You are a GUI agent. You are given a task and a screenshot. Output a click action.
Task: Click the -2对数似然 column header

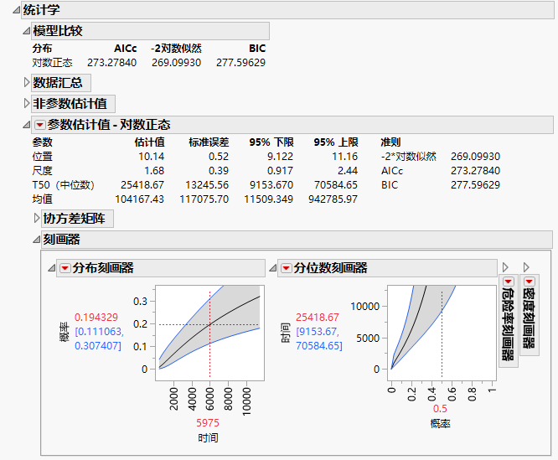(176, 49)
